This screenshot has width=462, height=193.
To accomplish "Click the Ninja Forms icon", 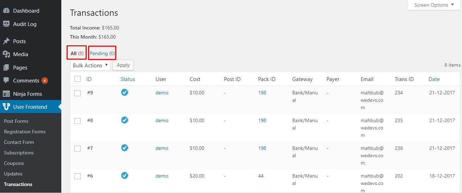I will pyautogui.click(x=6, y=94).
